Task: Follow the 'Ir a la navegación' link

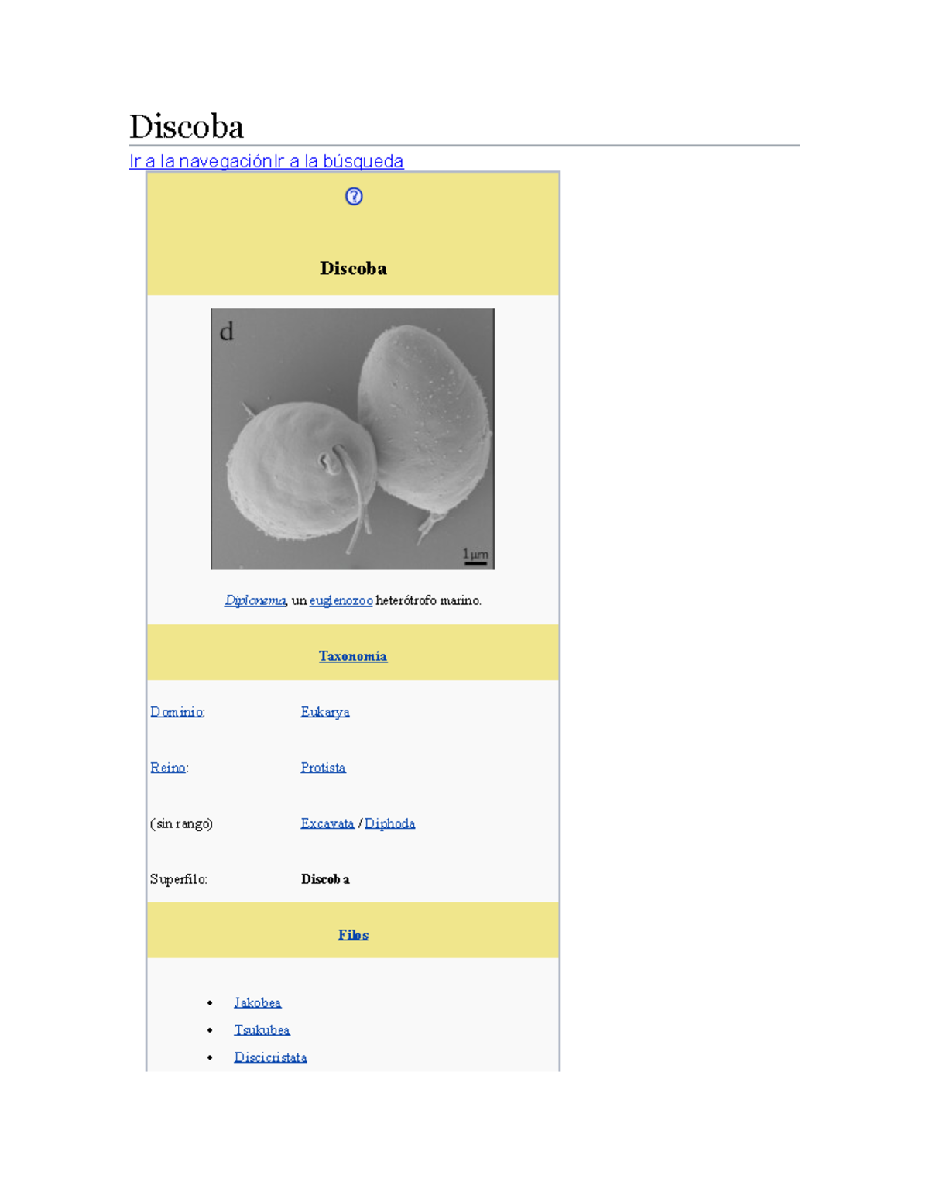Action: (x=201, y=161)
